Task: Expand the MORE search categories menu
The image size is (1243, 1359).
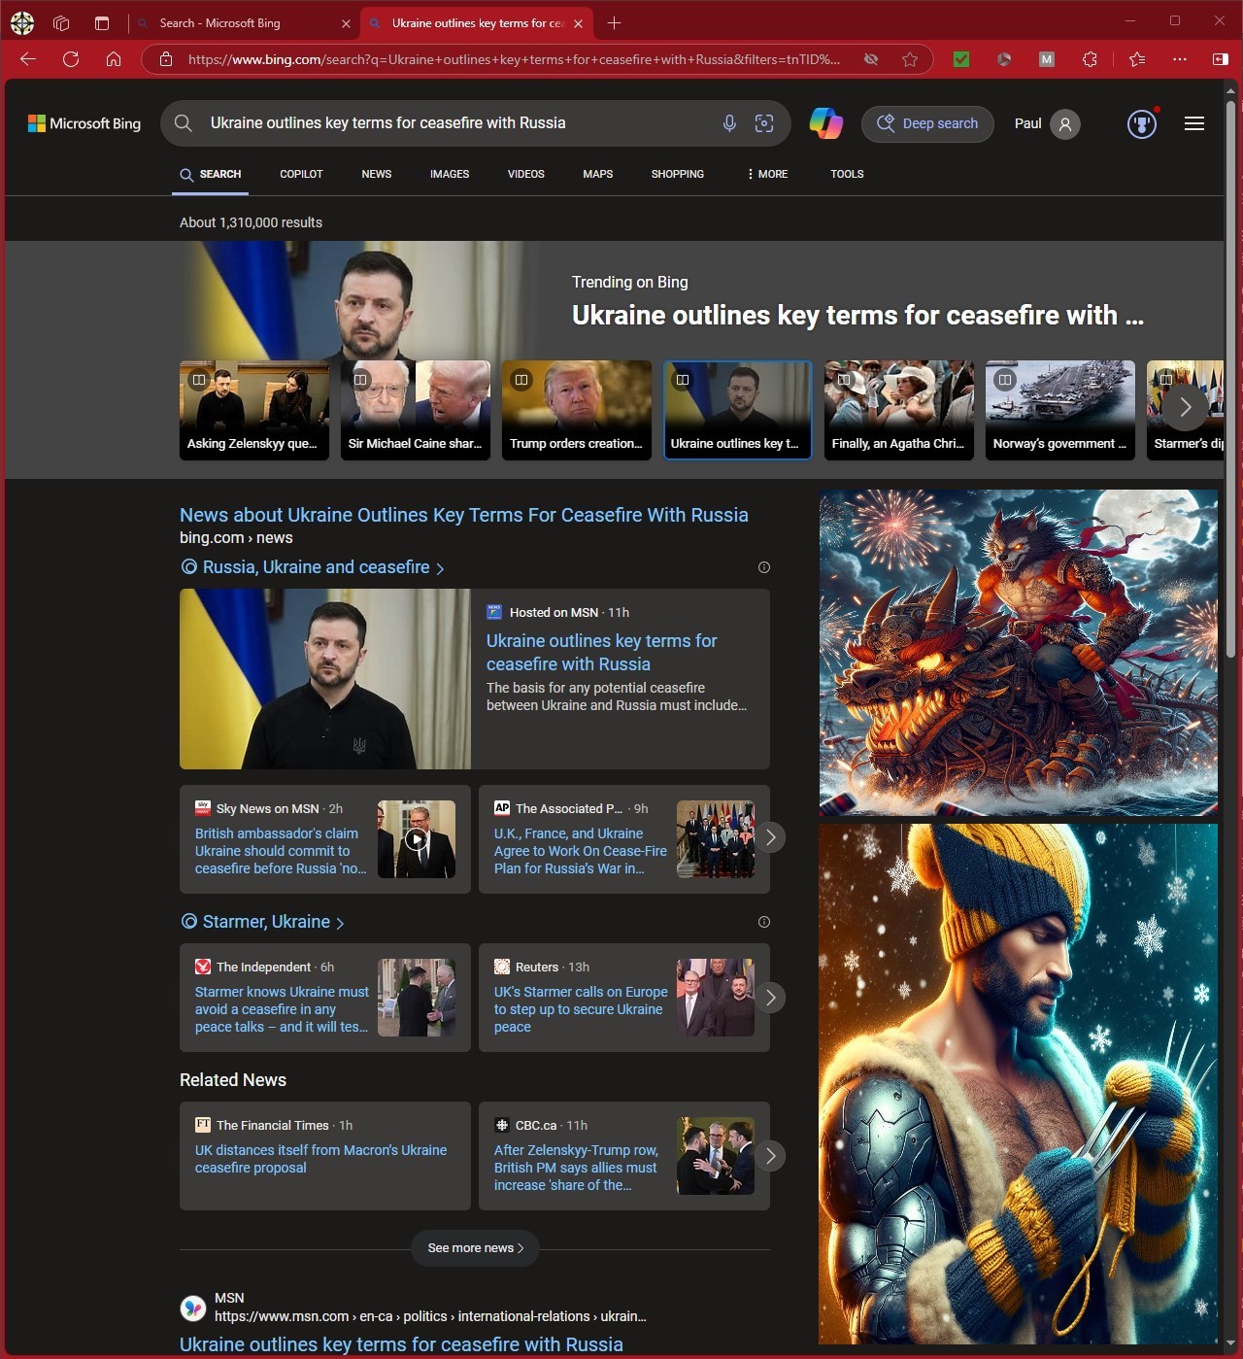Action: pyautogui.click(x=767, y=174)
